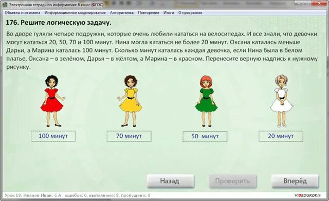Viewport: 329px width, 201px height.
Task: Click the Назад button
Action: point(170,181)
